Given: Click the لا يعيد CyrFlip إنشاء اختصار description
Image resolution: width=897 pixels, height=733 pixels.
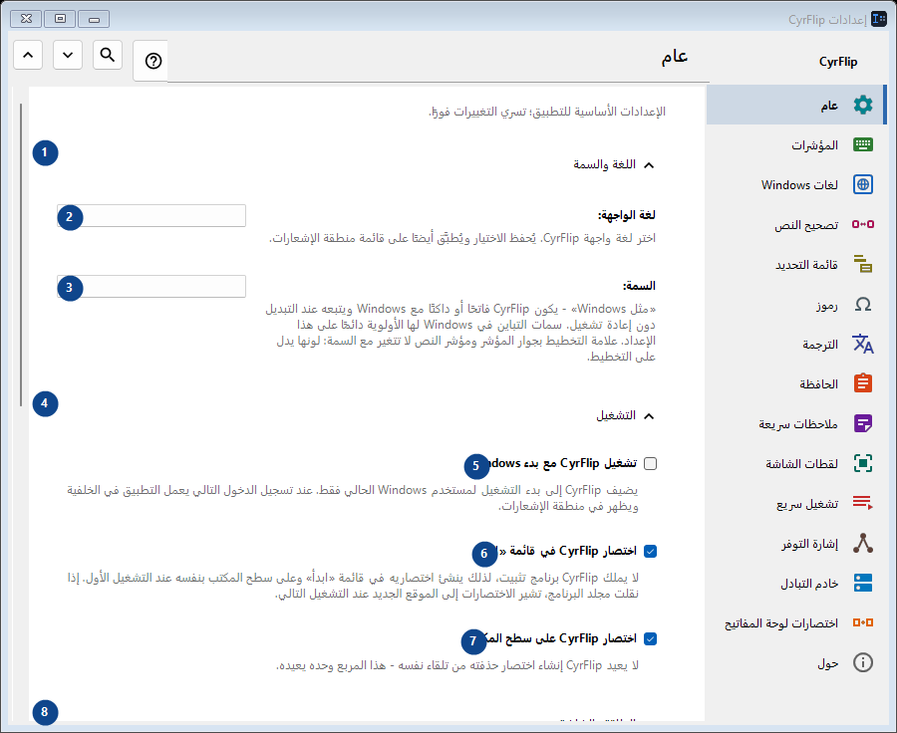Looking at the screenshot, I should (457, 665).
